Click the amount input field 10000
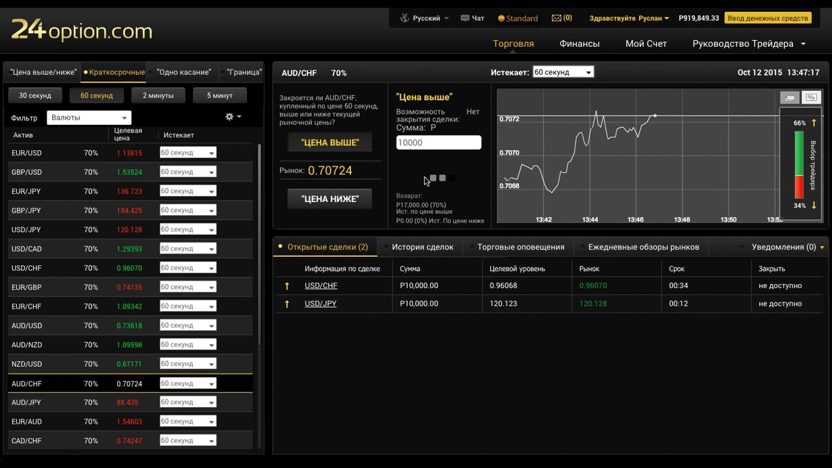The height and width of the screenshot is (468, 832). click(x=439, y=143)
